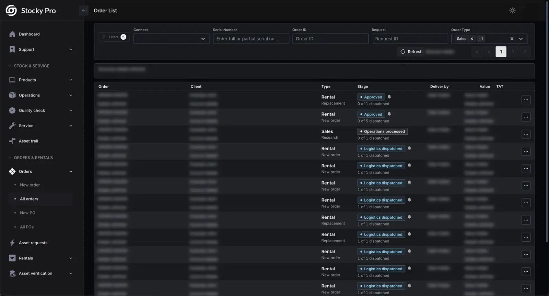Click the bell icon on Rental Replacement Approved row
The image size is (549, 296).
389,97
